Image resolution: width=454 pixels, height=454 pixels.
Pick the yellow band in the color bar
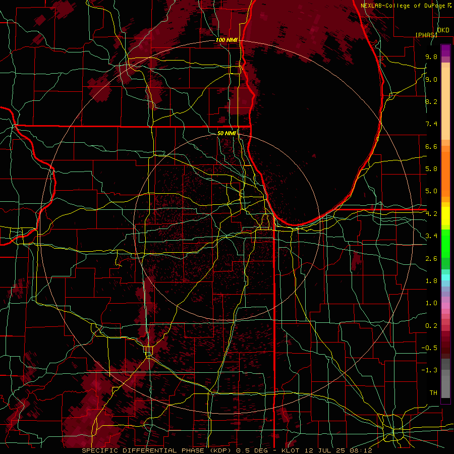coord(445,216)
